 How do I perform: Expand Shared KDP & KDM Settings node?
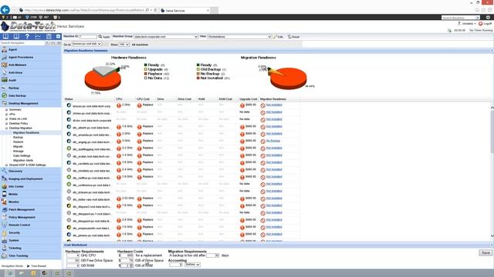[x=6, y=165]
